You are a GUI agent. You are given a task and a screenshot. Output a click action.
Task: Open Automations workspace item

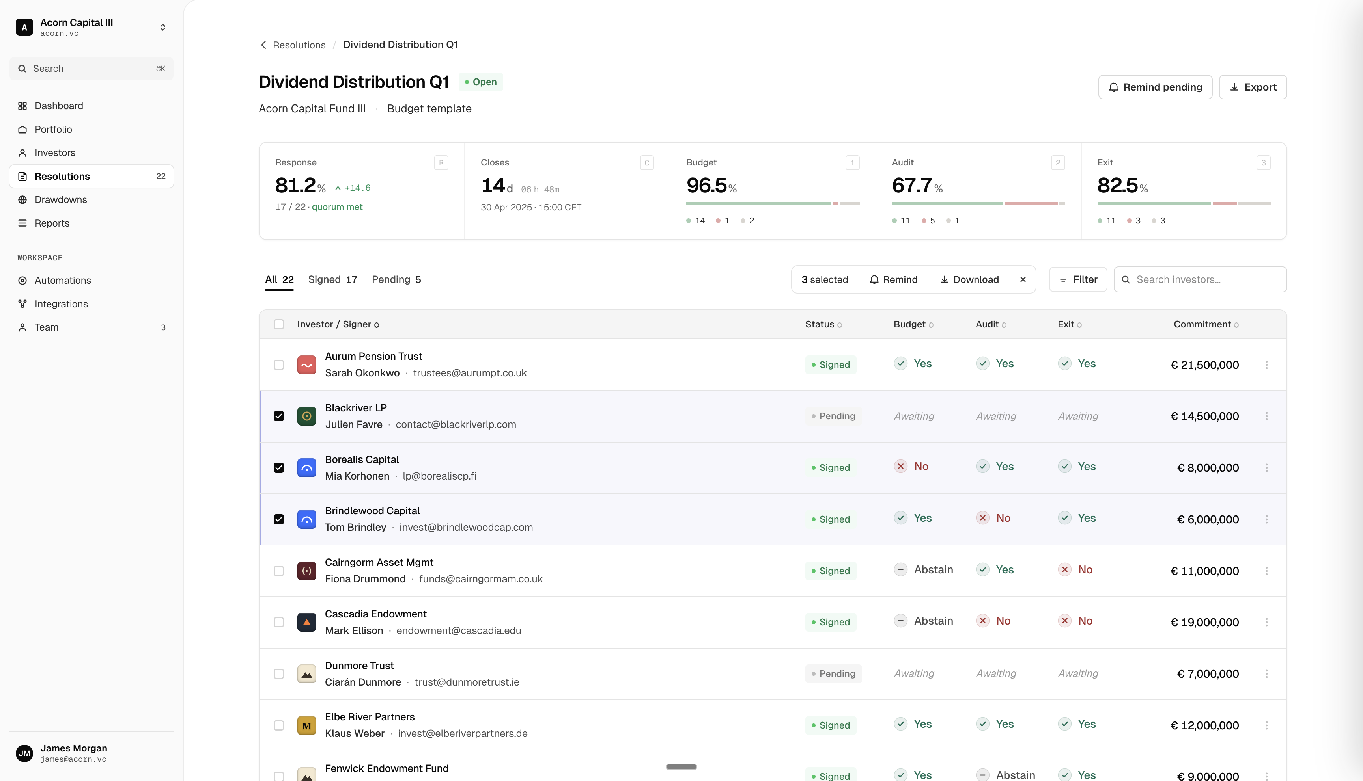tap(91, 281)
